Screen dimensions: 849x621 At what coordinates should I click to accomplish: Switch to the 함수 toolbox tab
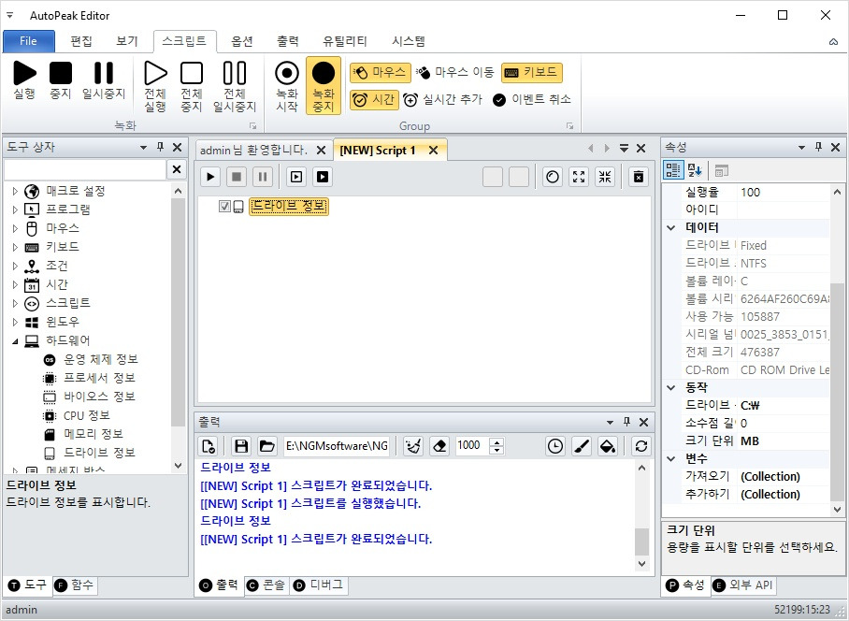click(x=75, y=585)
